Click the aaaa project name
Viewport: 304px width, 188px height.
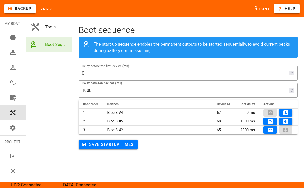click(x=47, y=9)
